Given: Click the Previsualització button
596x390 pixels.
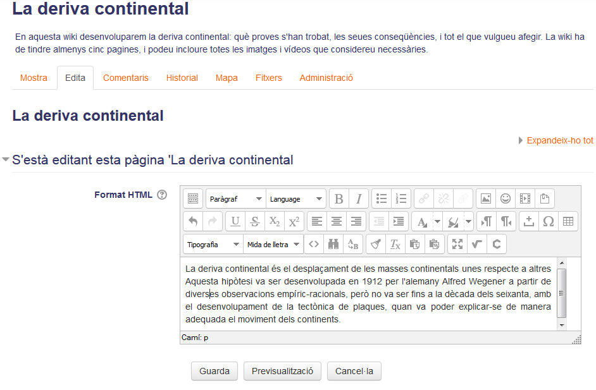Looking at the screenshot, I should click(282, 371).
